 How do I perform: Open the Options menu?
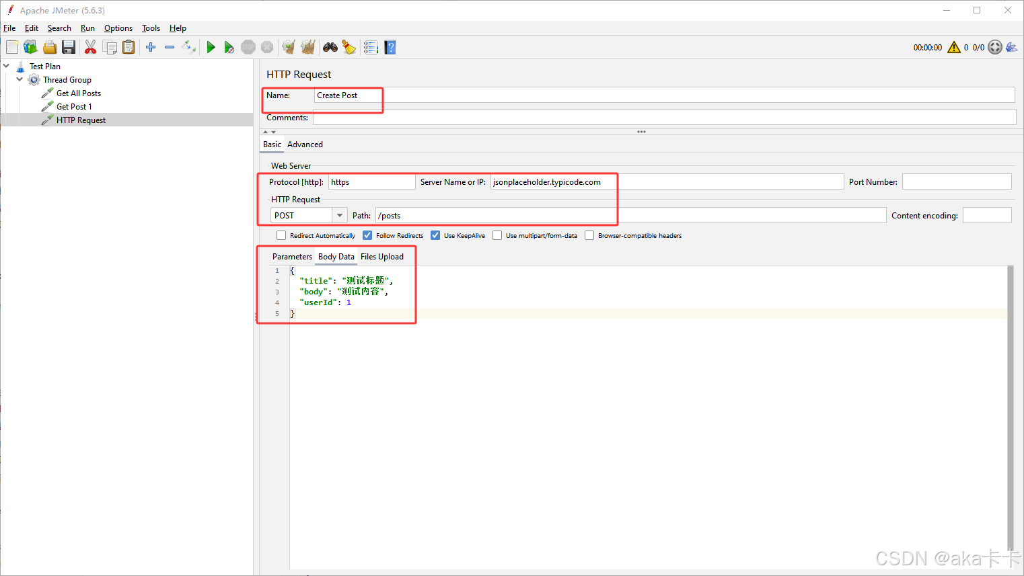[118, 28]
